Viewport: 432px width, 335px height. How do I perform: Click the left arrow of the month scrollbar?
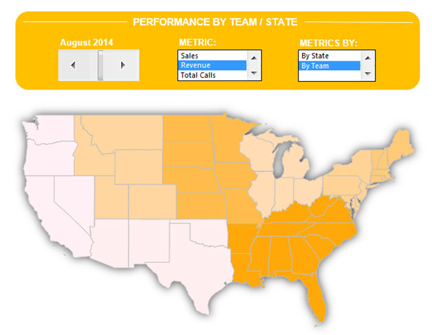73,65
